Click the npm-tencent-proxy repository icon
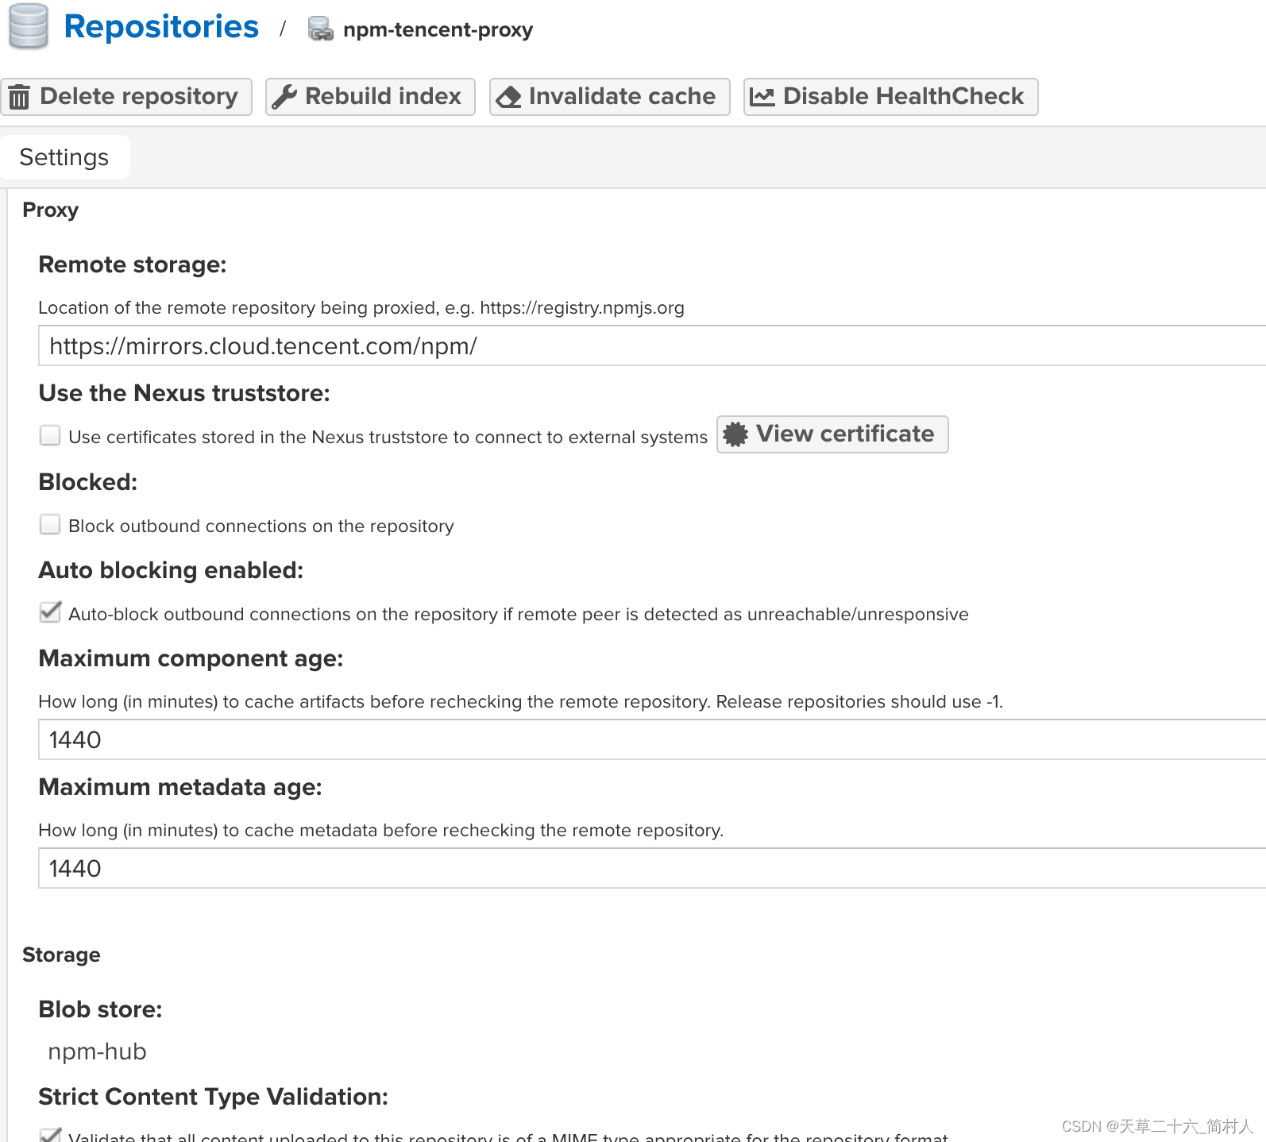This screenshot has height=1142, width=1266. click(321, 29)
